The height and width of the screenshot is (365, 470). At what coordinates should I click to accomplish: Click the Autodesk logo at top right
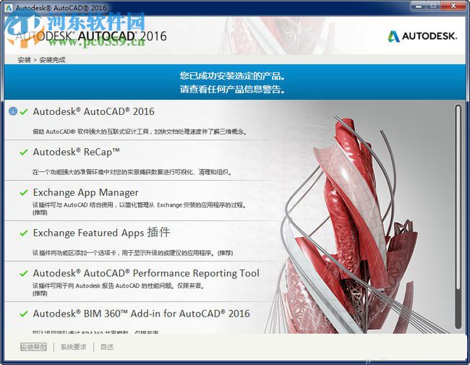coord(422,36)
